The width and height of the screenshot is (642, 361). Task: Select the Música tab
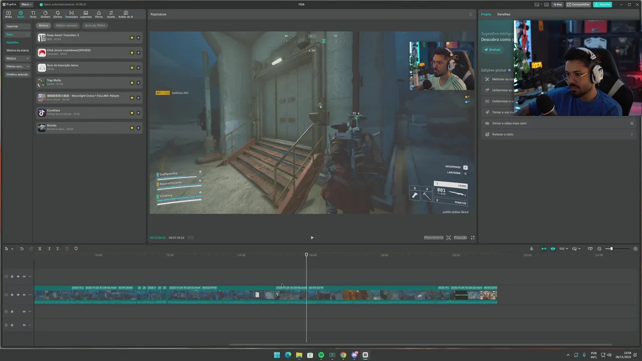pos(44,25)
